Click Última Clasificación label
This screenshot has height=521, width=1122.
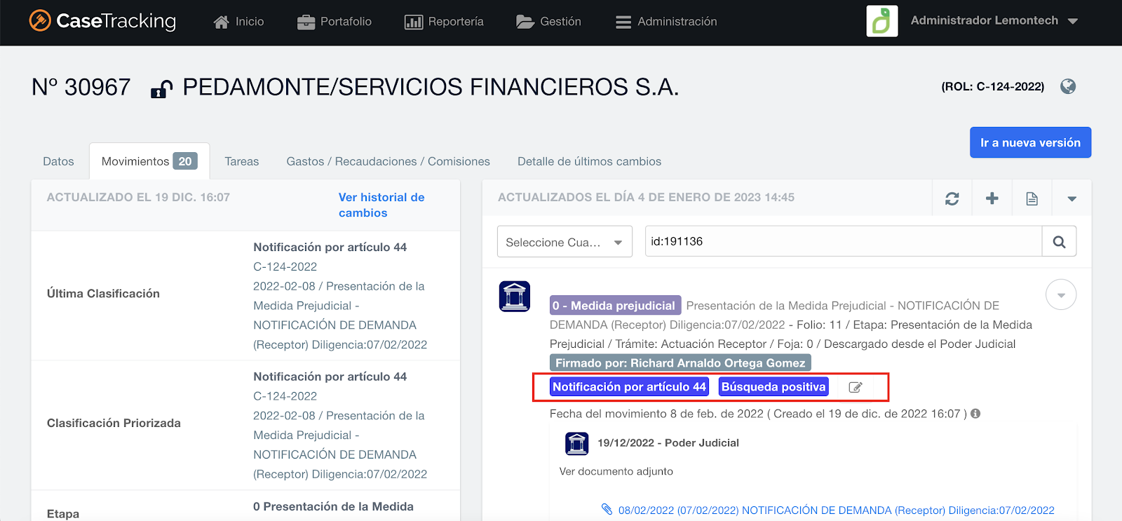tap(103, 293)
